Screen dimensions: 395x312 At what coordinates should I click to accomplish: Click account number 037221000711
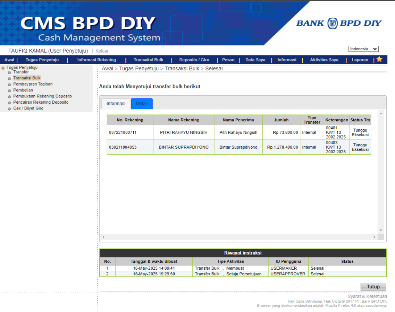tap(123, 132)
